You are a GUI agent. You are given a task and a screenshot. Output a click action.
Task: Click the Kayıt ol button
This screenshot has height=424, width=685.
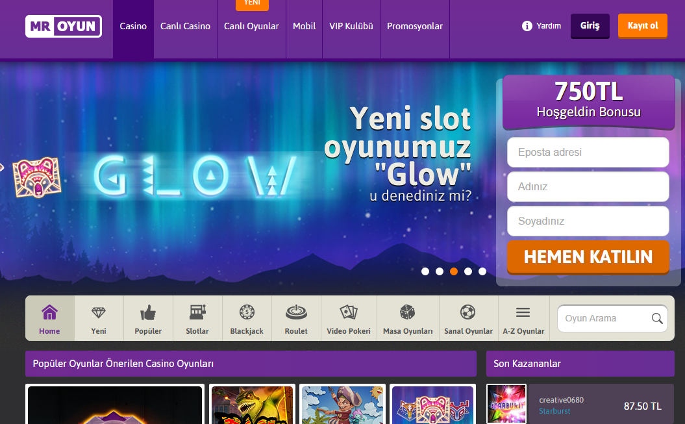click(x=643, y=26)
